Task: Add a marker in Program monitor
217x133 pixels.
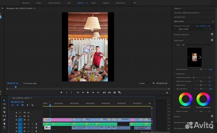Action: [61, 92]
